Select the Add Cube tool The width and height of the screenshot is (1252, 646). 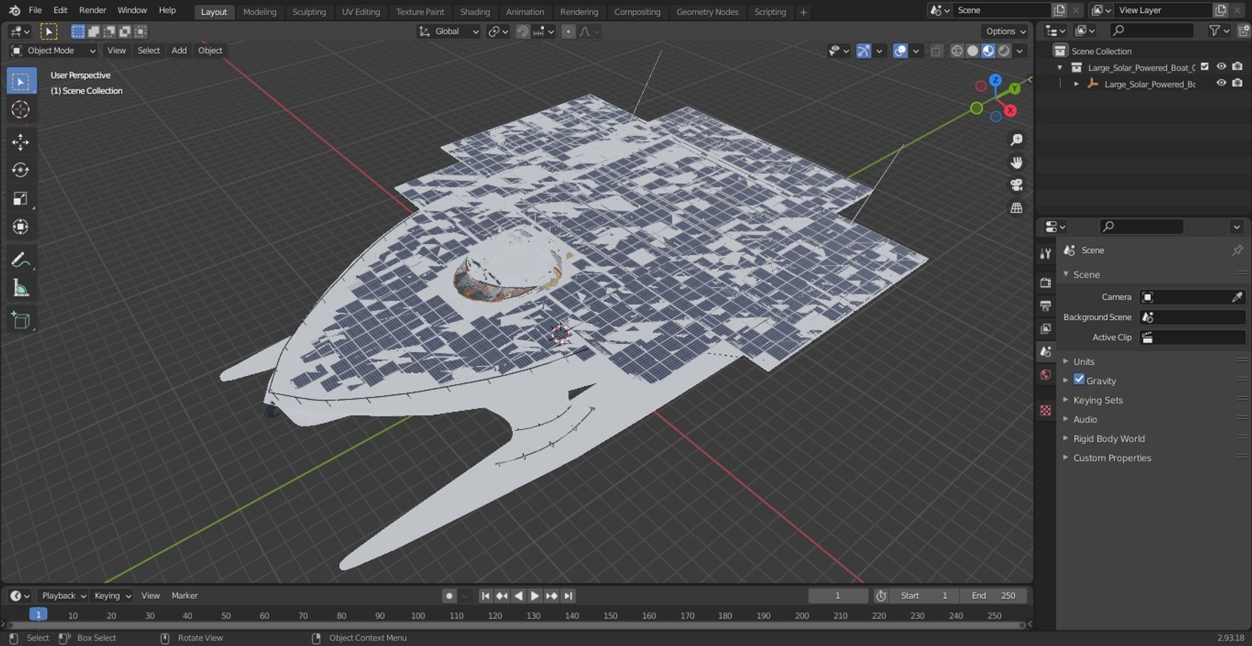21,320
